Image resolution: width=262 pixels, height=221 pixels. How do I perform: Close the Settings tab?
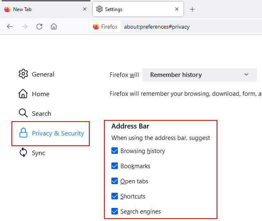click(x=177, y=9)
